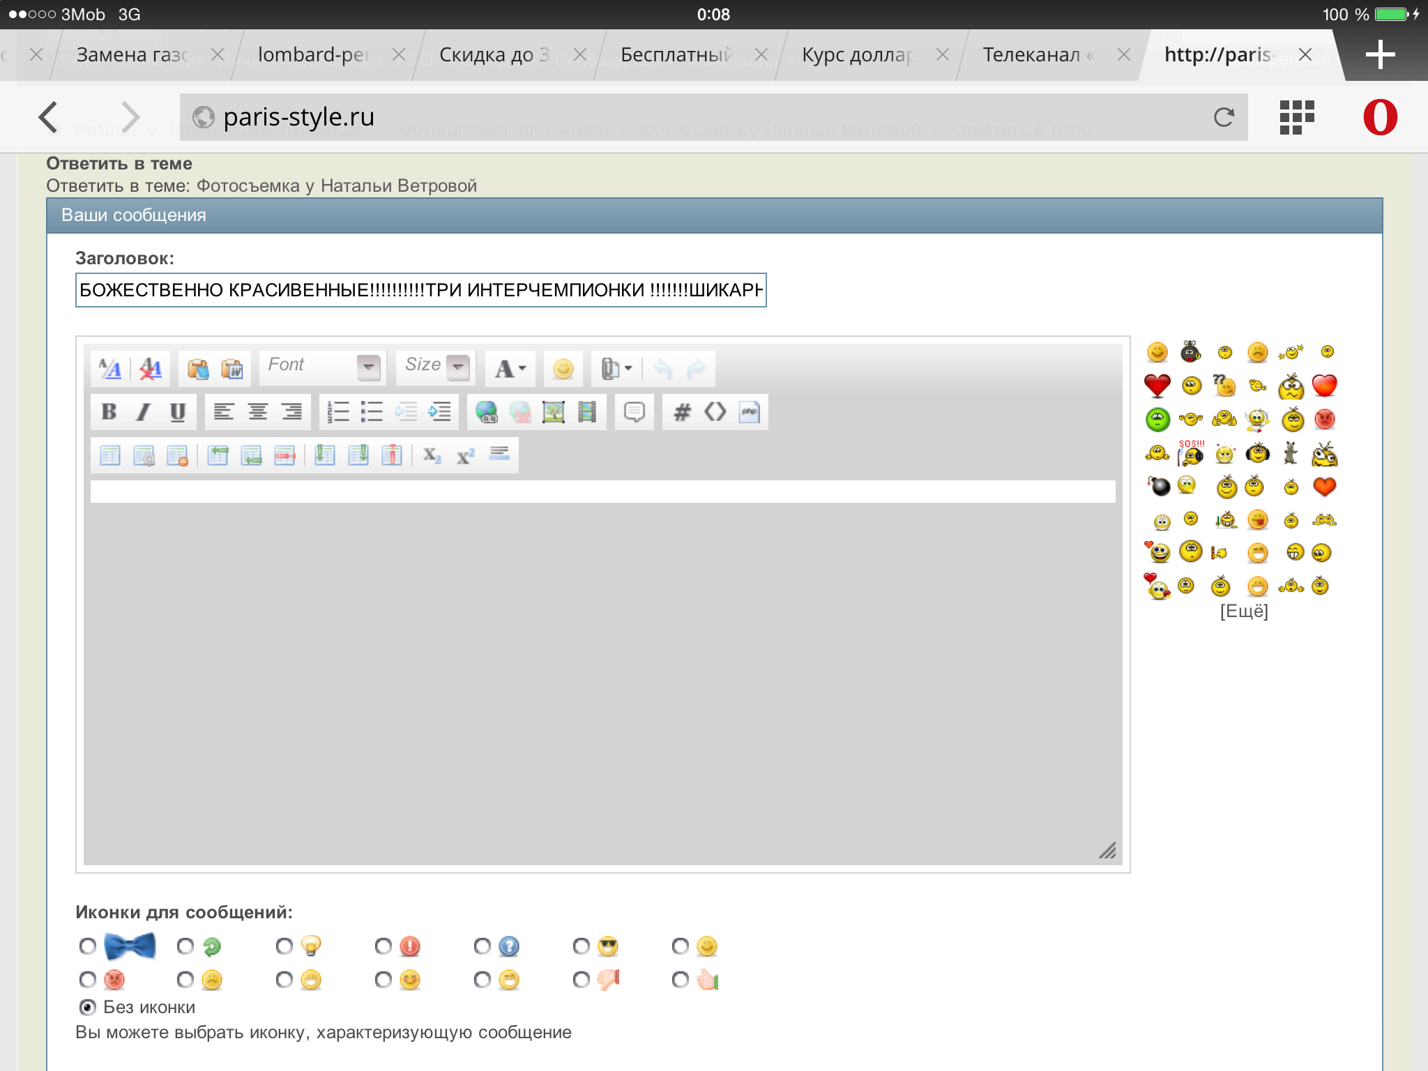The height and width of the screenshot is (1071, 1428).
Task: Insert the SOS!!! smiley
Action: click(1191, 453)
